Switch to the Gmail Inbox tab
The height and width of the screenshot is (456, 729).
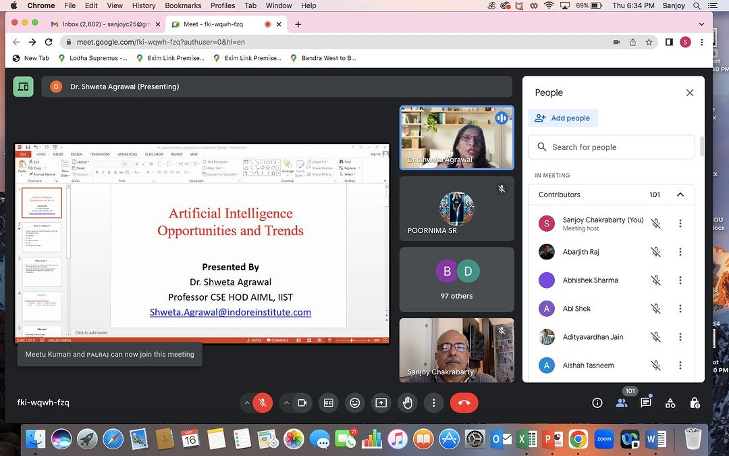pyautogui.click(x=101, y=24)
